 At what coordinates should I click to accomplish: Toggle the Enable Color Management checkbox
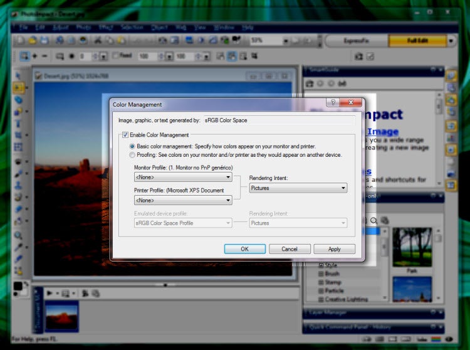125,135
